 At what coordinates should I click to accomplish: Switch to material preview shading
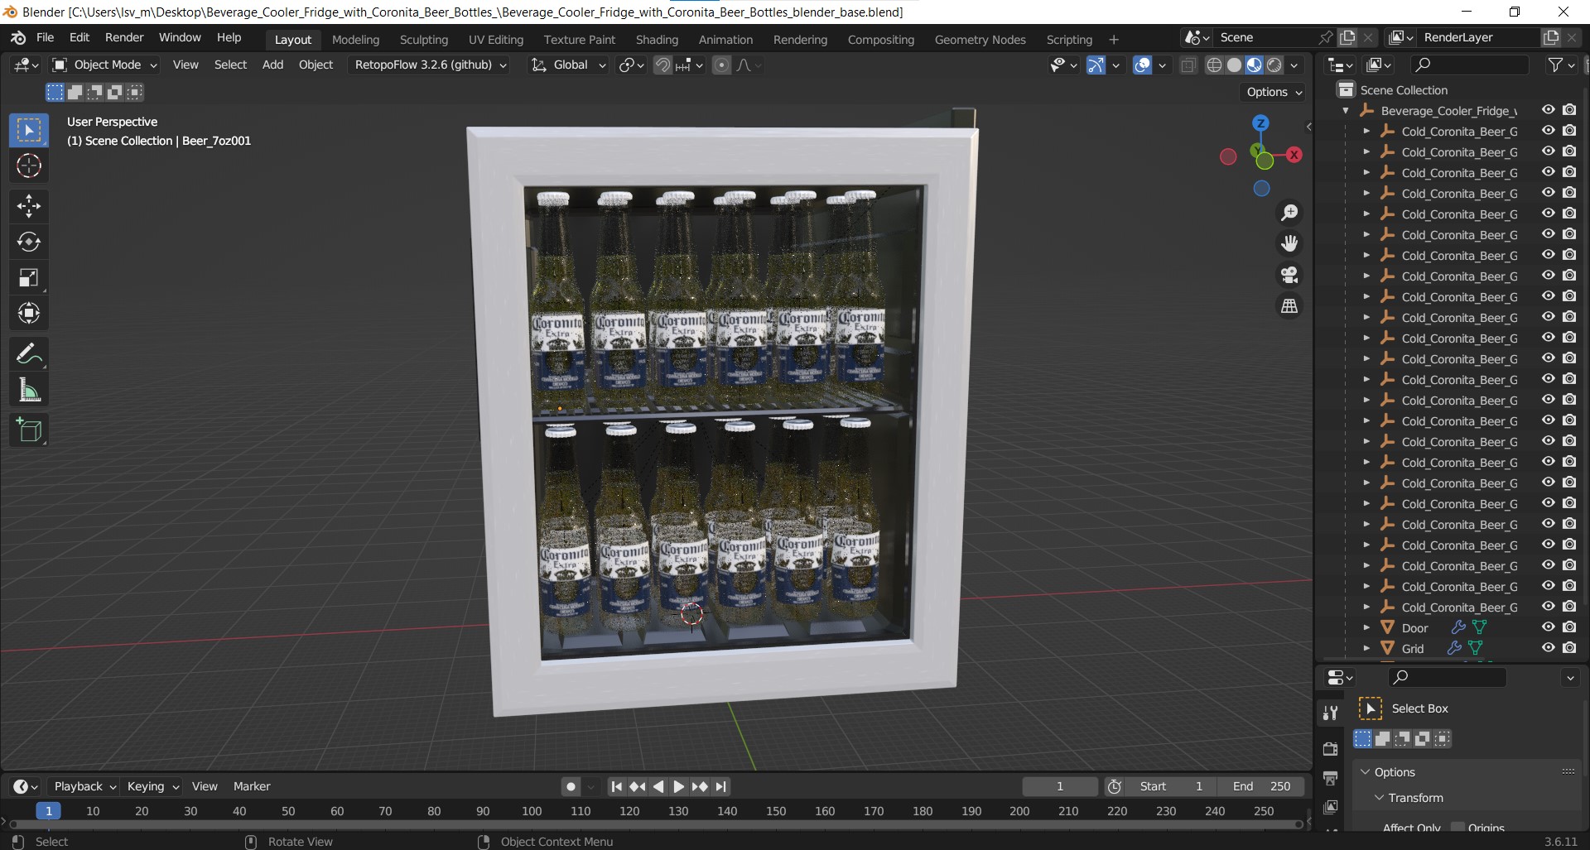point(1254,65)
